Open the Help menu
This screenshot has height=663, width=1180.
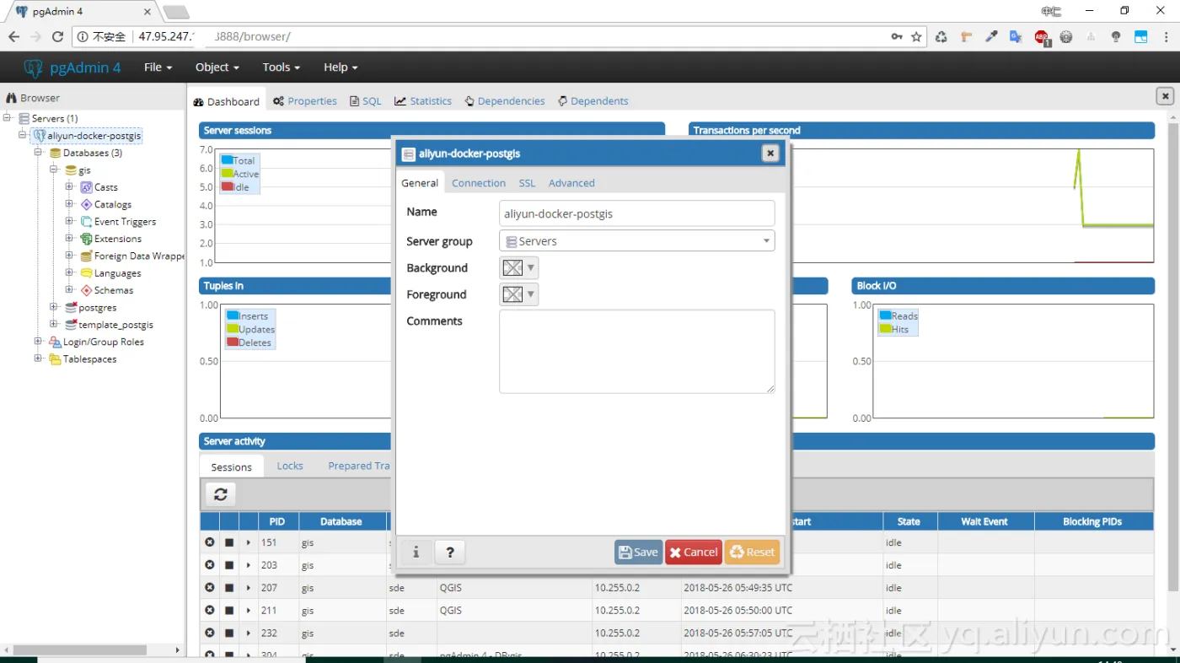click(x=341, y=67)
